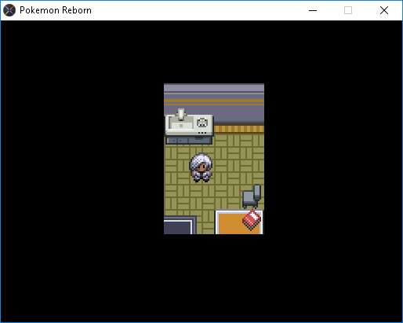This screenshot has height=323, width=403.
Task: Minimize the Pokemon Reborn window
Action: coord(313,10)
